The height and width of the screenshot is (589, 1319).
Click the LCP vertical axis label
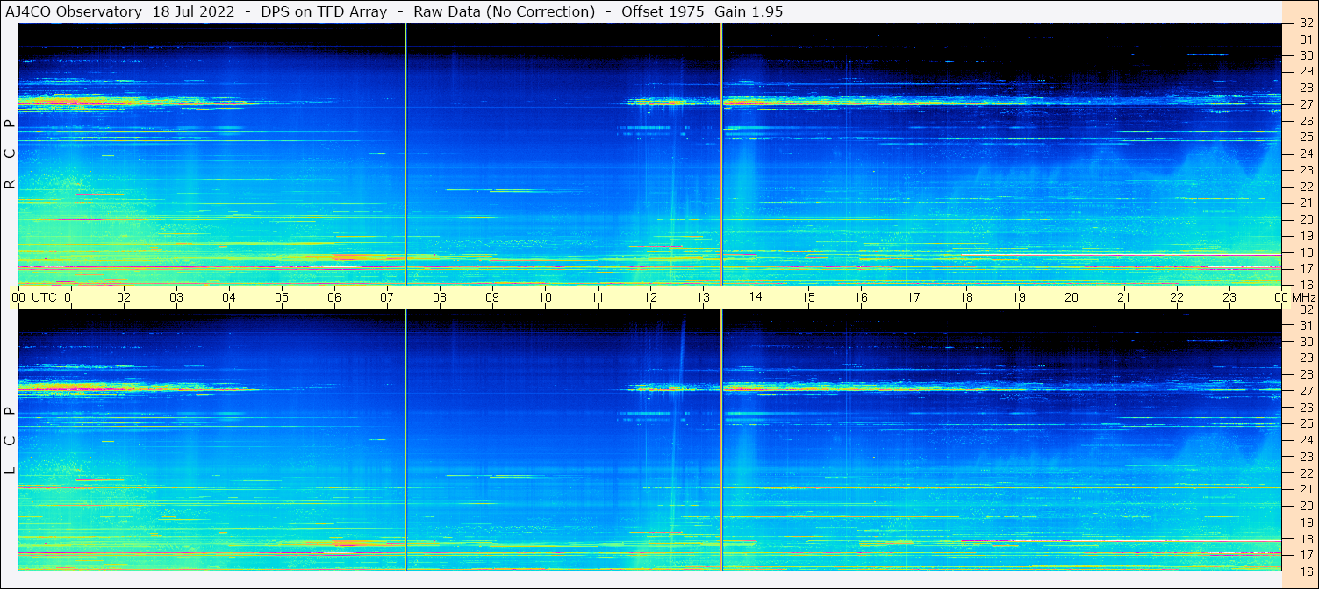(x=10, y=441)
